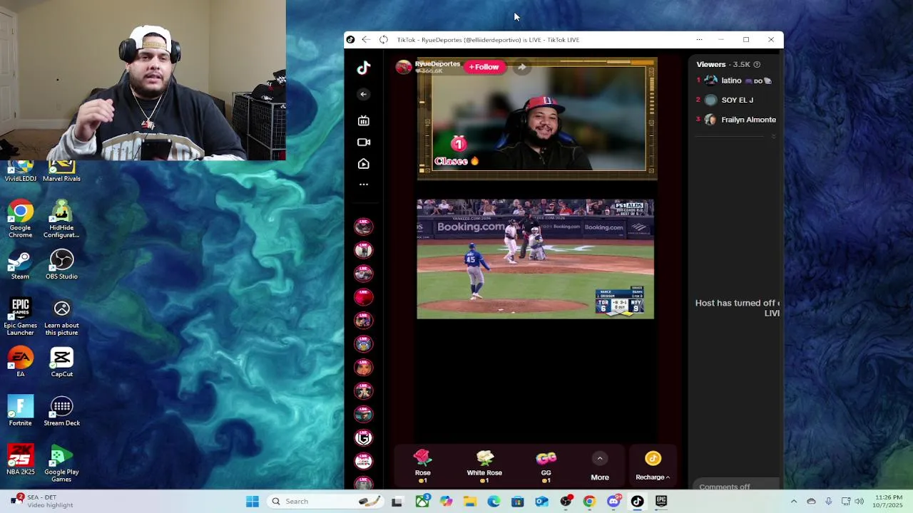This screenshot has width=913, height=513.
Task: Open the house-shaped play icon in sidebar
Action: 364,163
